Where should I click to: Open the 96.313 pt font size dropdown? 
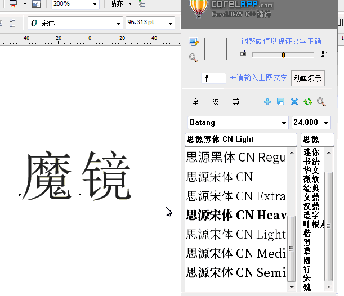click(x=170, y=23)
